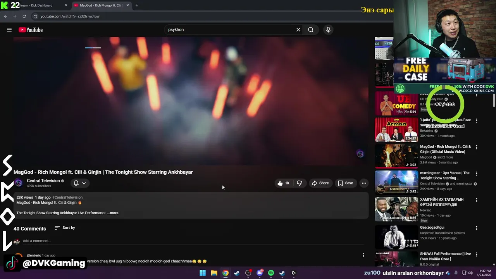
Task: Open the MagGod Official Music Video thumbnail
Action: (x=396, y=156)
